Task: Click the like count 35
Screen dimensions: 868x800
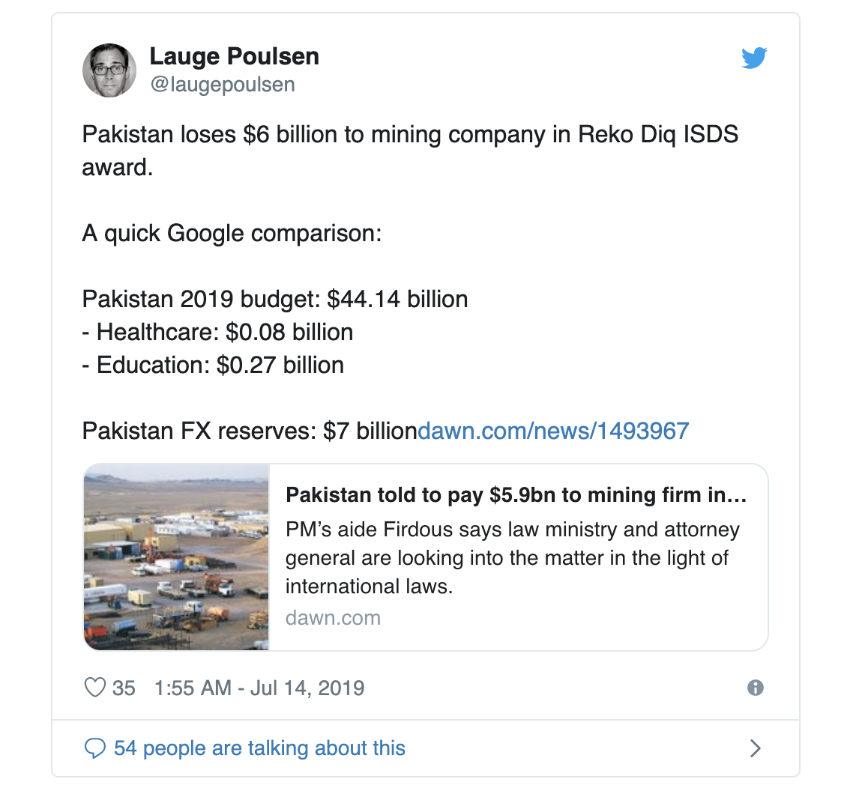Action: [x=124, y=688]
